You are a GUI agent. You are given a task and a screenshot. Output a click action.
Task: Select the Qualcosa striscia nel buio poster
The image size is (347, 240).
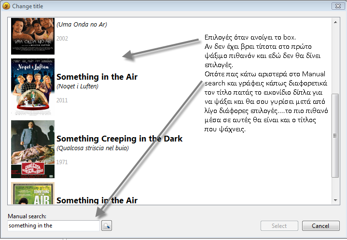click(x=33, y=149)
